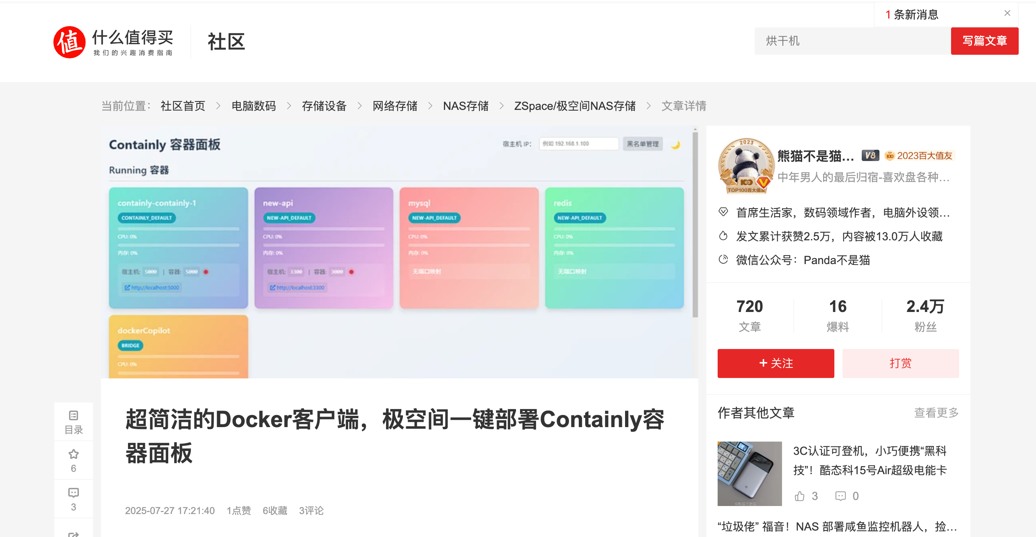Follow the author with 关注 button

pos(776,363)
